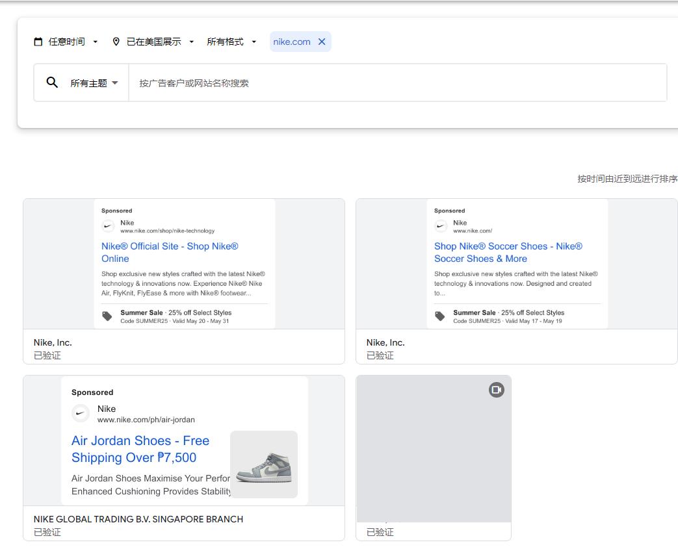Viewport: 678px width, 549px height.
Task: Click the Nike logo in Soccer Shoes ad
Action: point(441,226)
